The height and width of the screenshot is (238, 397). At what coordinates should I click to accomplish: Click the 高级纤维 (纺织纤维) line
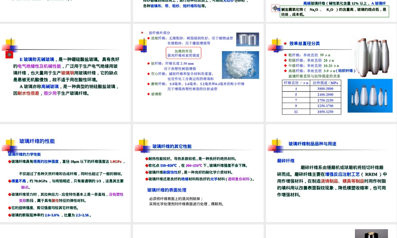[320, 71]
